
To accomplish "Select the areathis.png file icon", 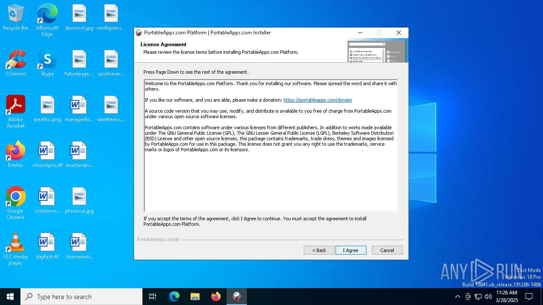I will pyautogui.click(x=47, y=109).
